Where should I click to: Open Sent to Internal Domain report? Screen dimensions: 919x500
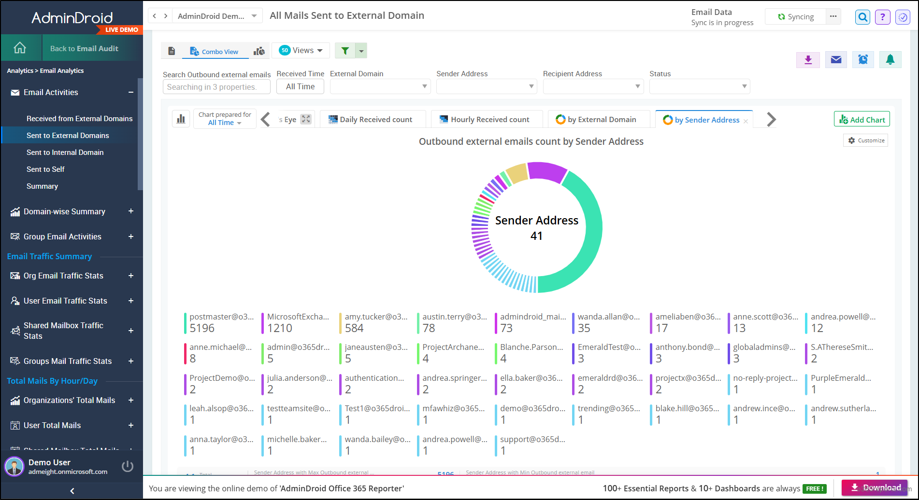[x=65, y=152]
